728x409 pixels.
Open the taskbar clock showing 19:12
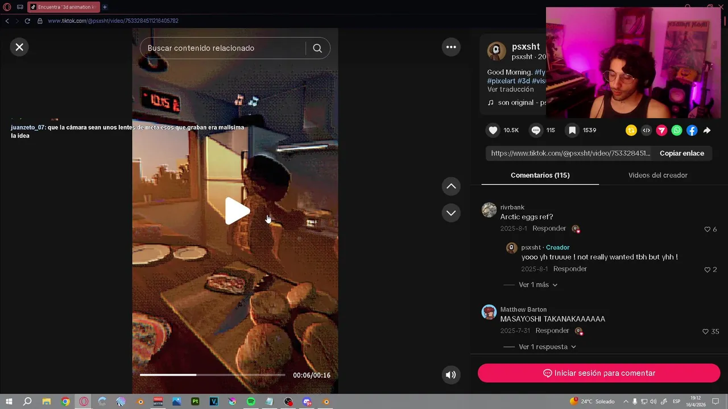[x=696, y=402]
